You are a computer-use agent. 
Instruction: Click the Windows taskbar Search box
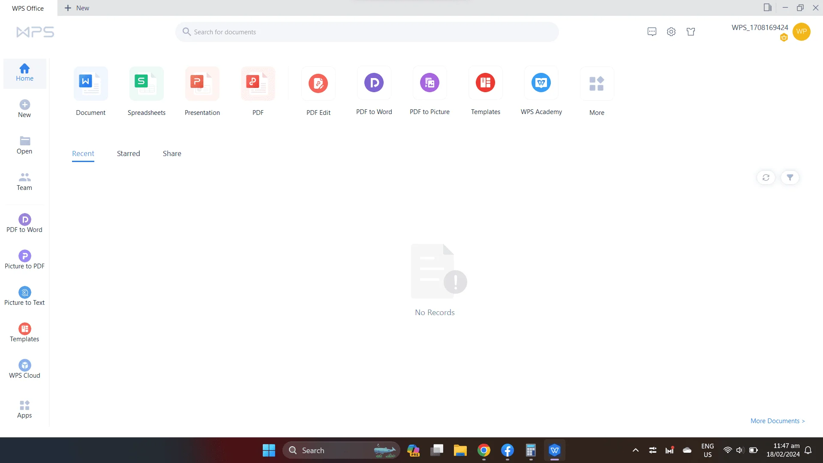tap(341, 451)
